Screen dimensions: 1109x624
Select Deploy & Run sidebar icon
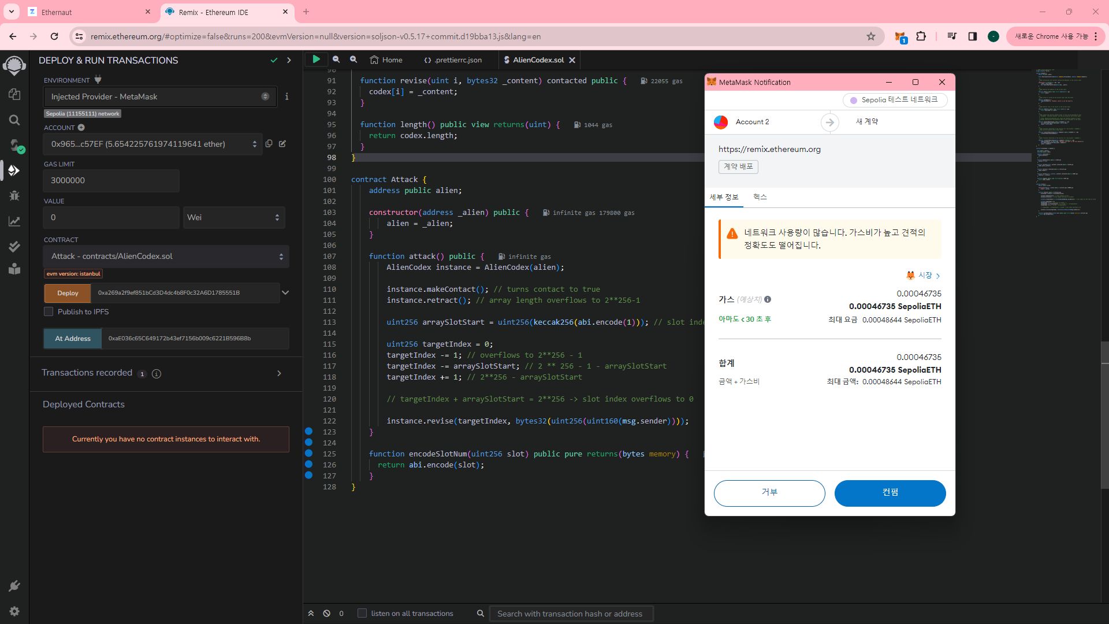coord(14,170)
